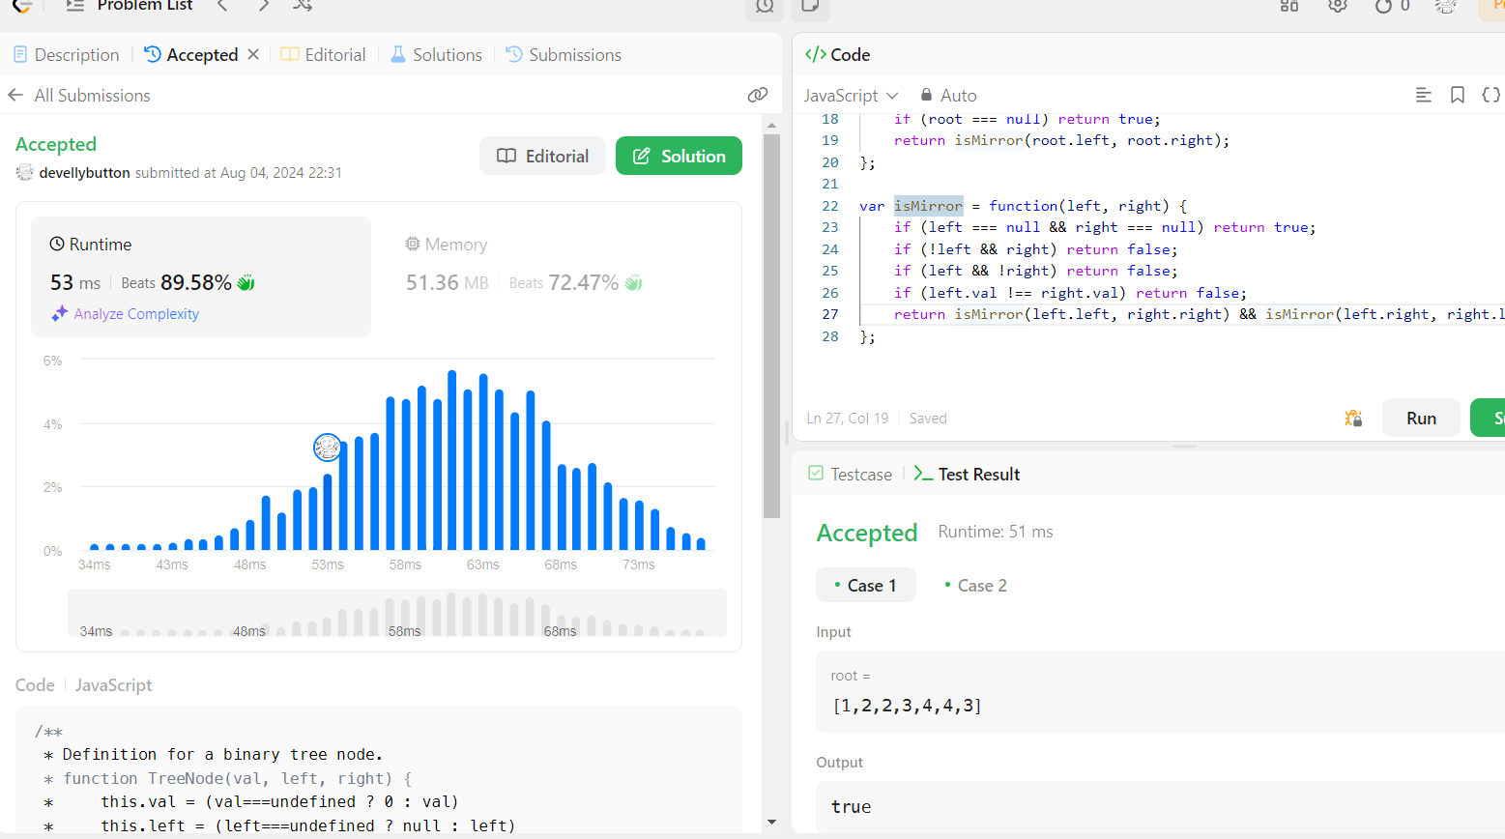This screenshot has height=839, width=1505.
Task: Click the Run button
Action: click(1421, 418)
